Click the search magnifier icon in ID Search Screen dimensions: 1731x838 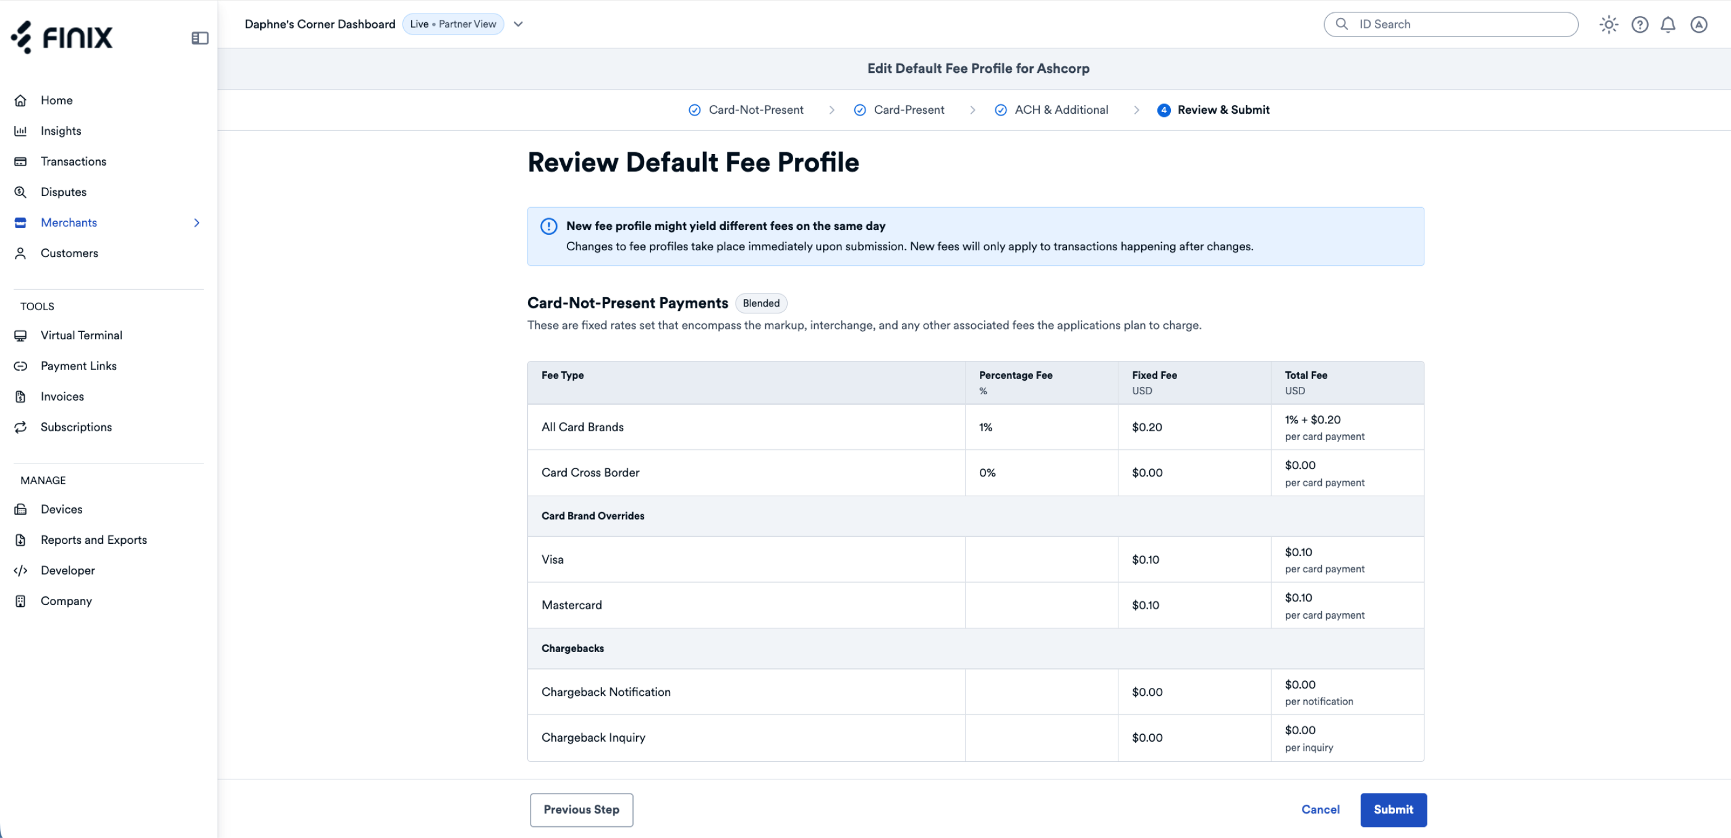tap(1342, 24)
